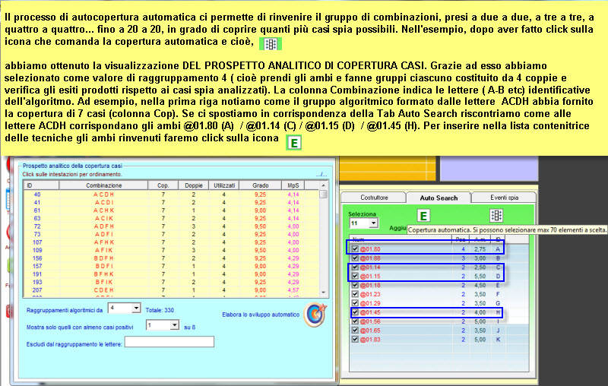Sort by Grado column header
This screenshot has height=386, width=608.
click(261, 185)
